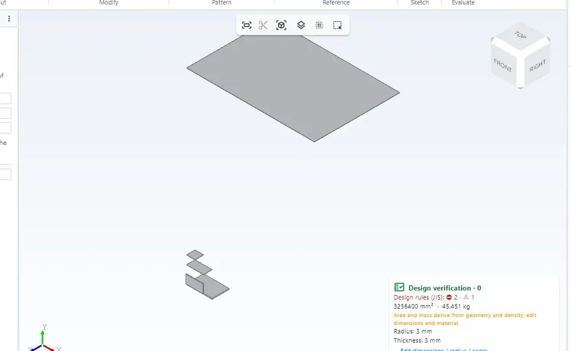Open the Sketch ribbon group
The width and height of the screenshot is (572, 351).
[x=419, y=3]
